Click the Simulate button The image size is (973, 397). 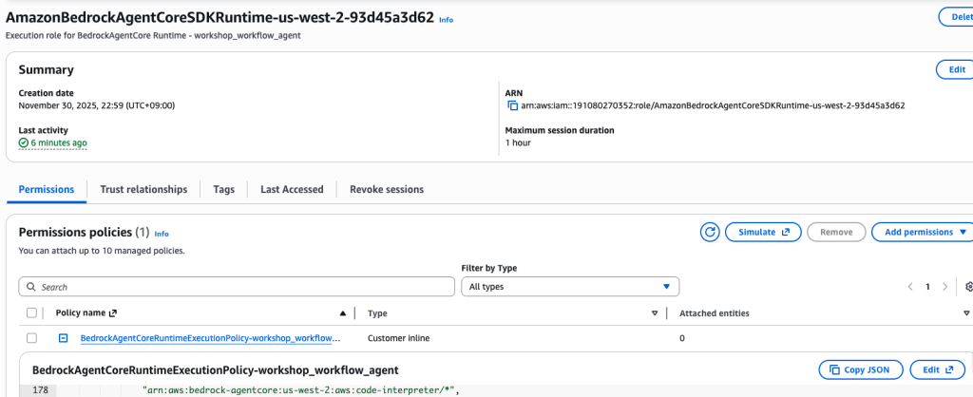[763, 232]
